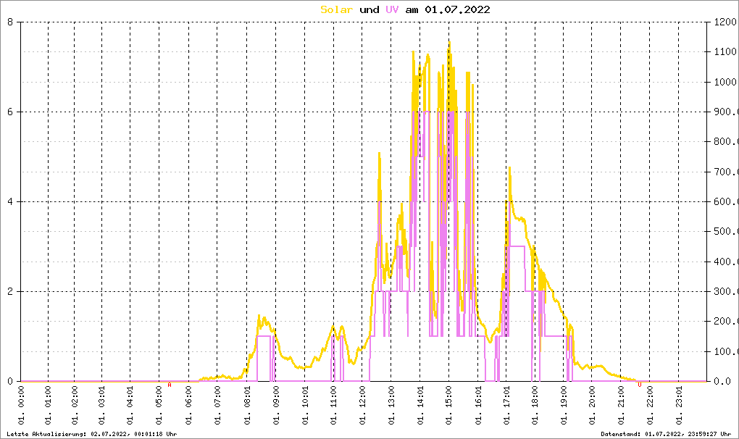Click time label '01. 18:00'
This screenshot has height=439, width=739.
(x=535, y=405)
